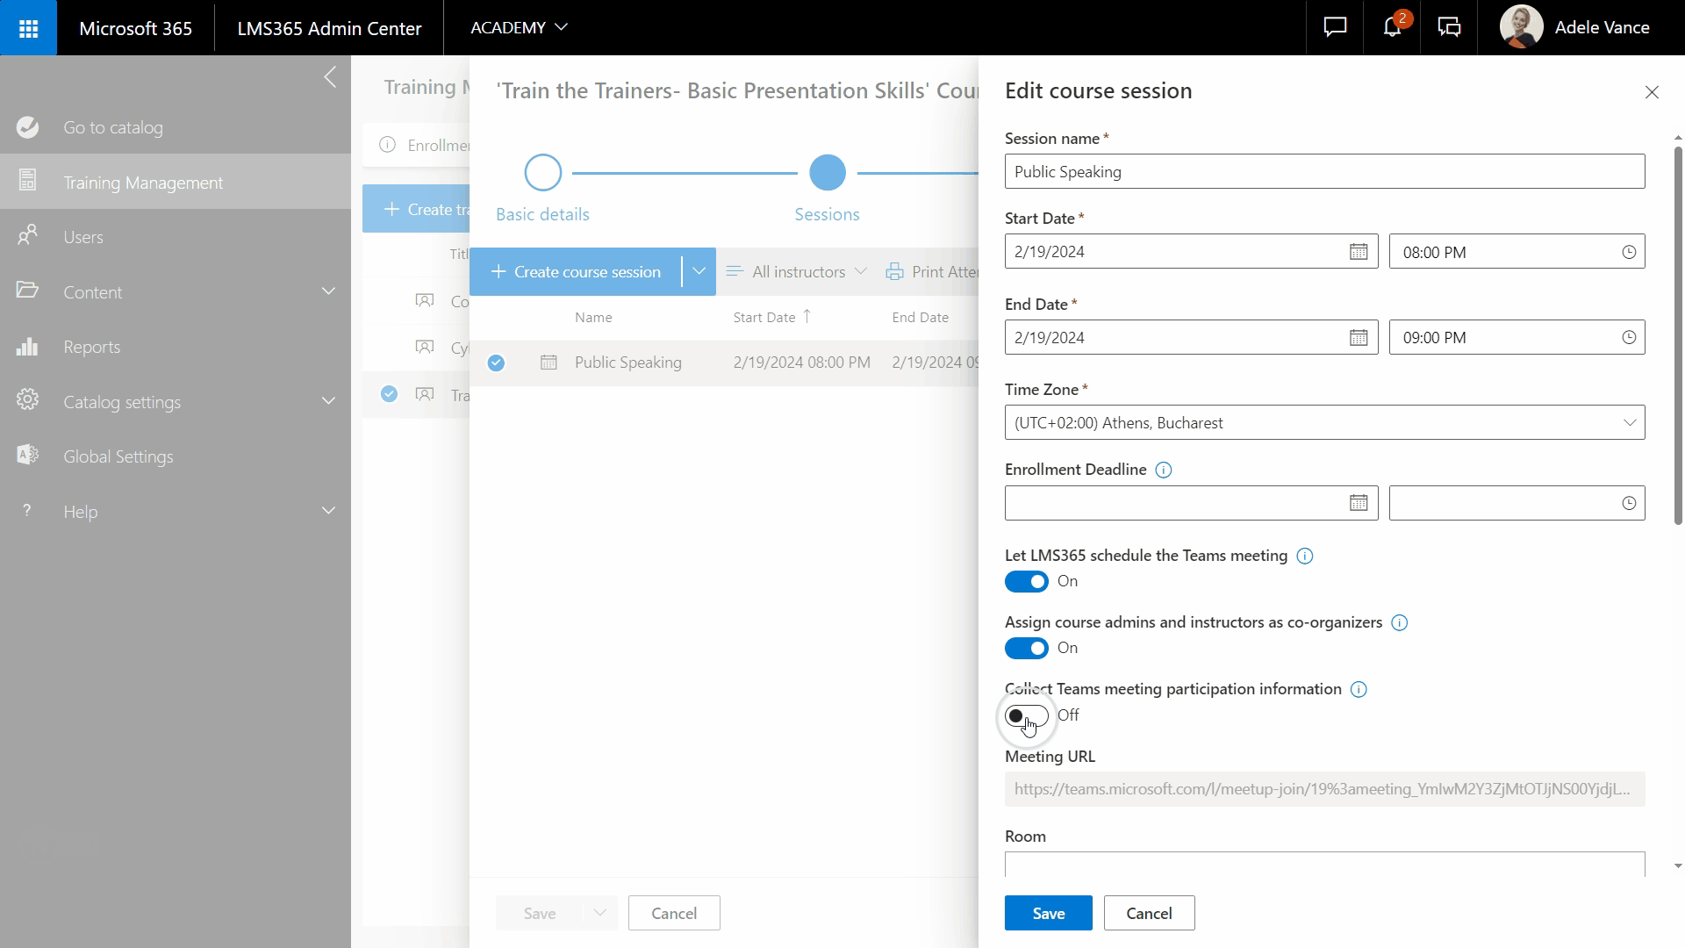Save the course session

tap(1048, 913)
